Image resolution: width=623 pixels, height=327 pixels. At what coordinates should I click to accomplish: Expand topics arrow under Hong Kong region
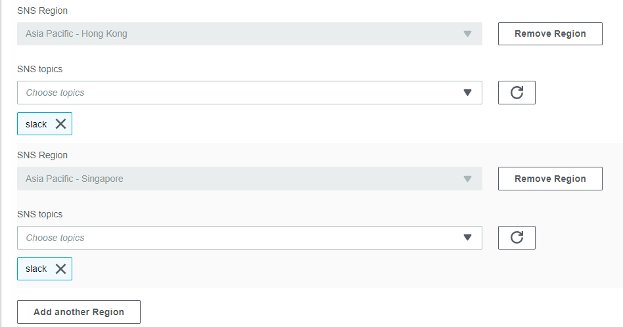click(468, 93)
